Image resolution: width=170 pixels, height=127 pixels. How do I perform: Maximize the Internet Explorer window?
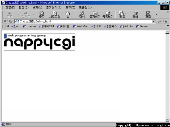(x=163, y=3)
